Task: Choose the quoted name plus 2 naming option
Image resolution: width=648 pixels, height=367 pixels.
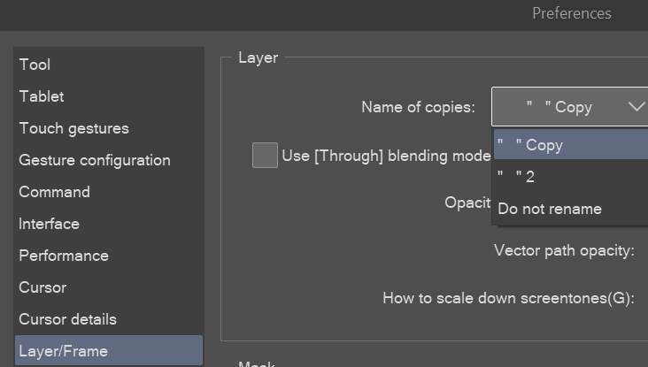Action: coord(571,176)
